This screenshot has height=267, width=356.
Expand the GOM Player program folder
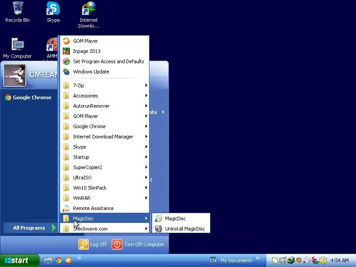(x=105, y=116)
